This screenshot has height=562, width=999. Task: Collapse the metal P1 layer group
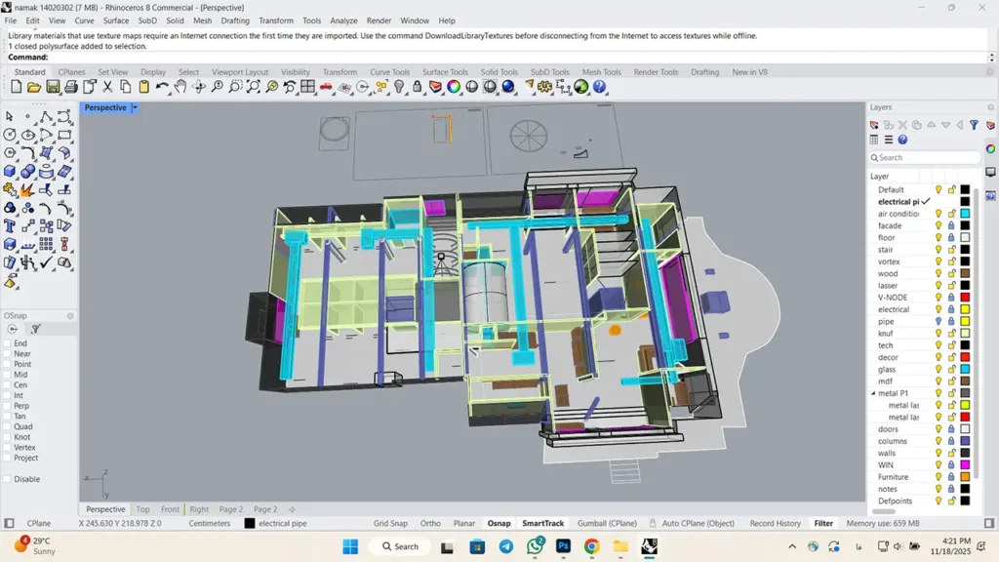[873, 393]
